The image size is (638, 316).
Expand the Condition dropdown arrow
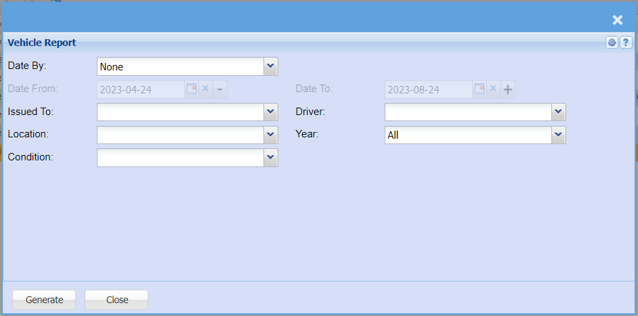click(271, 158)
